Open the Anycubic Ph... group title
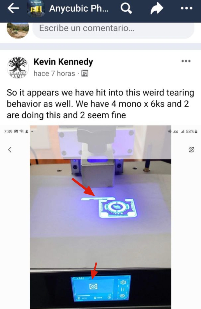This screenshot has height=309, width=201. [x=79, y=8]
